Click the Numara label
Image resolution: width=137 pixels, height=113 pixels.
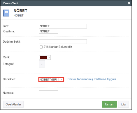(8, 93)
